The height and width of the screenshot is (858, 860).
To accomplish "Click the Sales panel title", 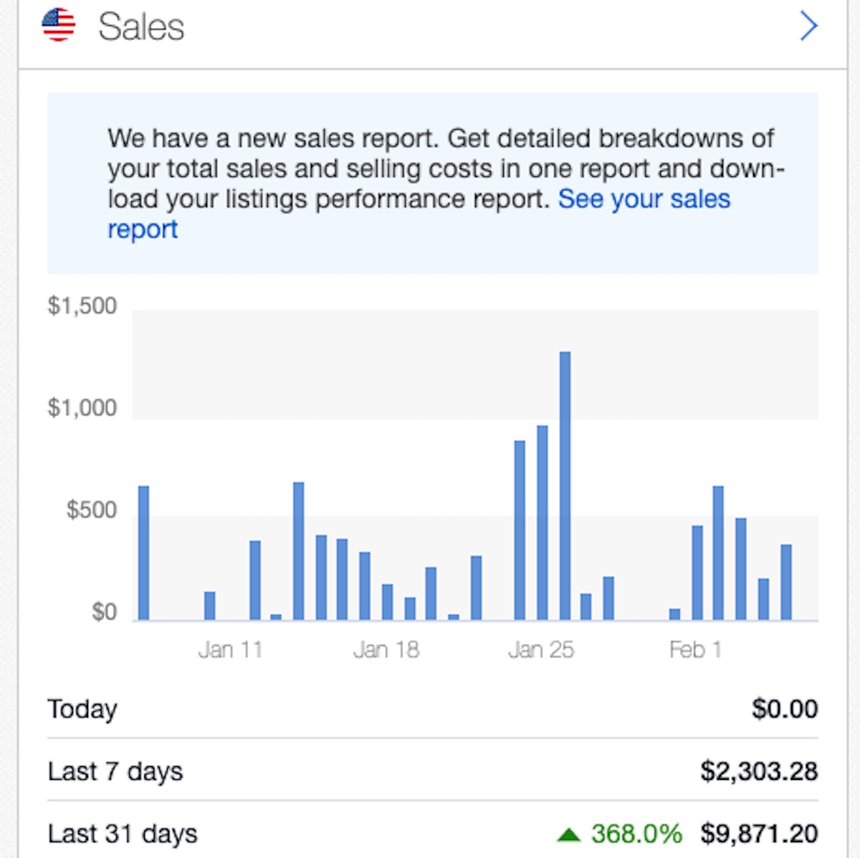I will point(141,27).
